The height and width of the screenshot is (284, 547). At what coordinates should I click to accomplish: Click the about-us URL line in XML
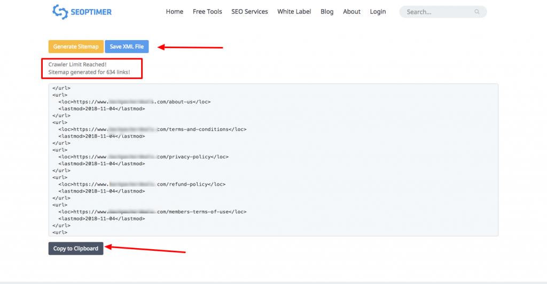click(x=135, y=102)
